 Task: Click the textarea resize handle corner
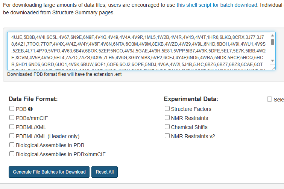(x=273, y=68)
